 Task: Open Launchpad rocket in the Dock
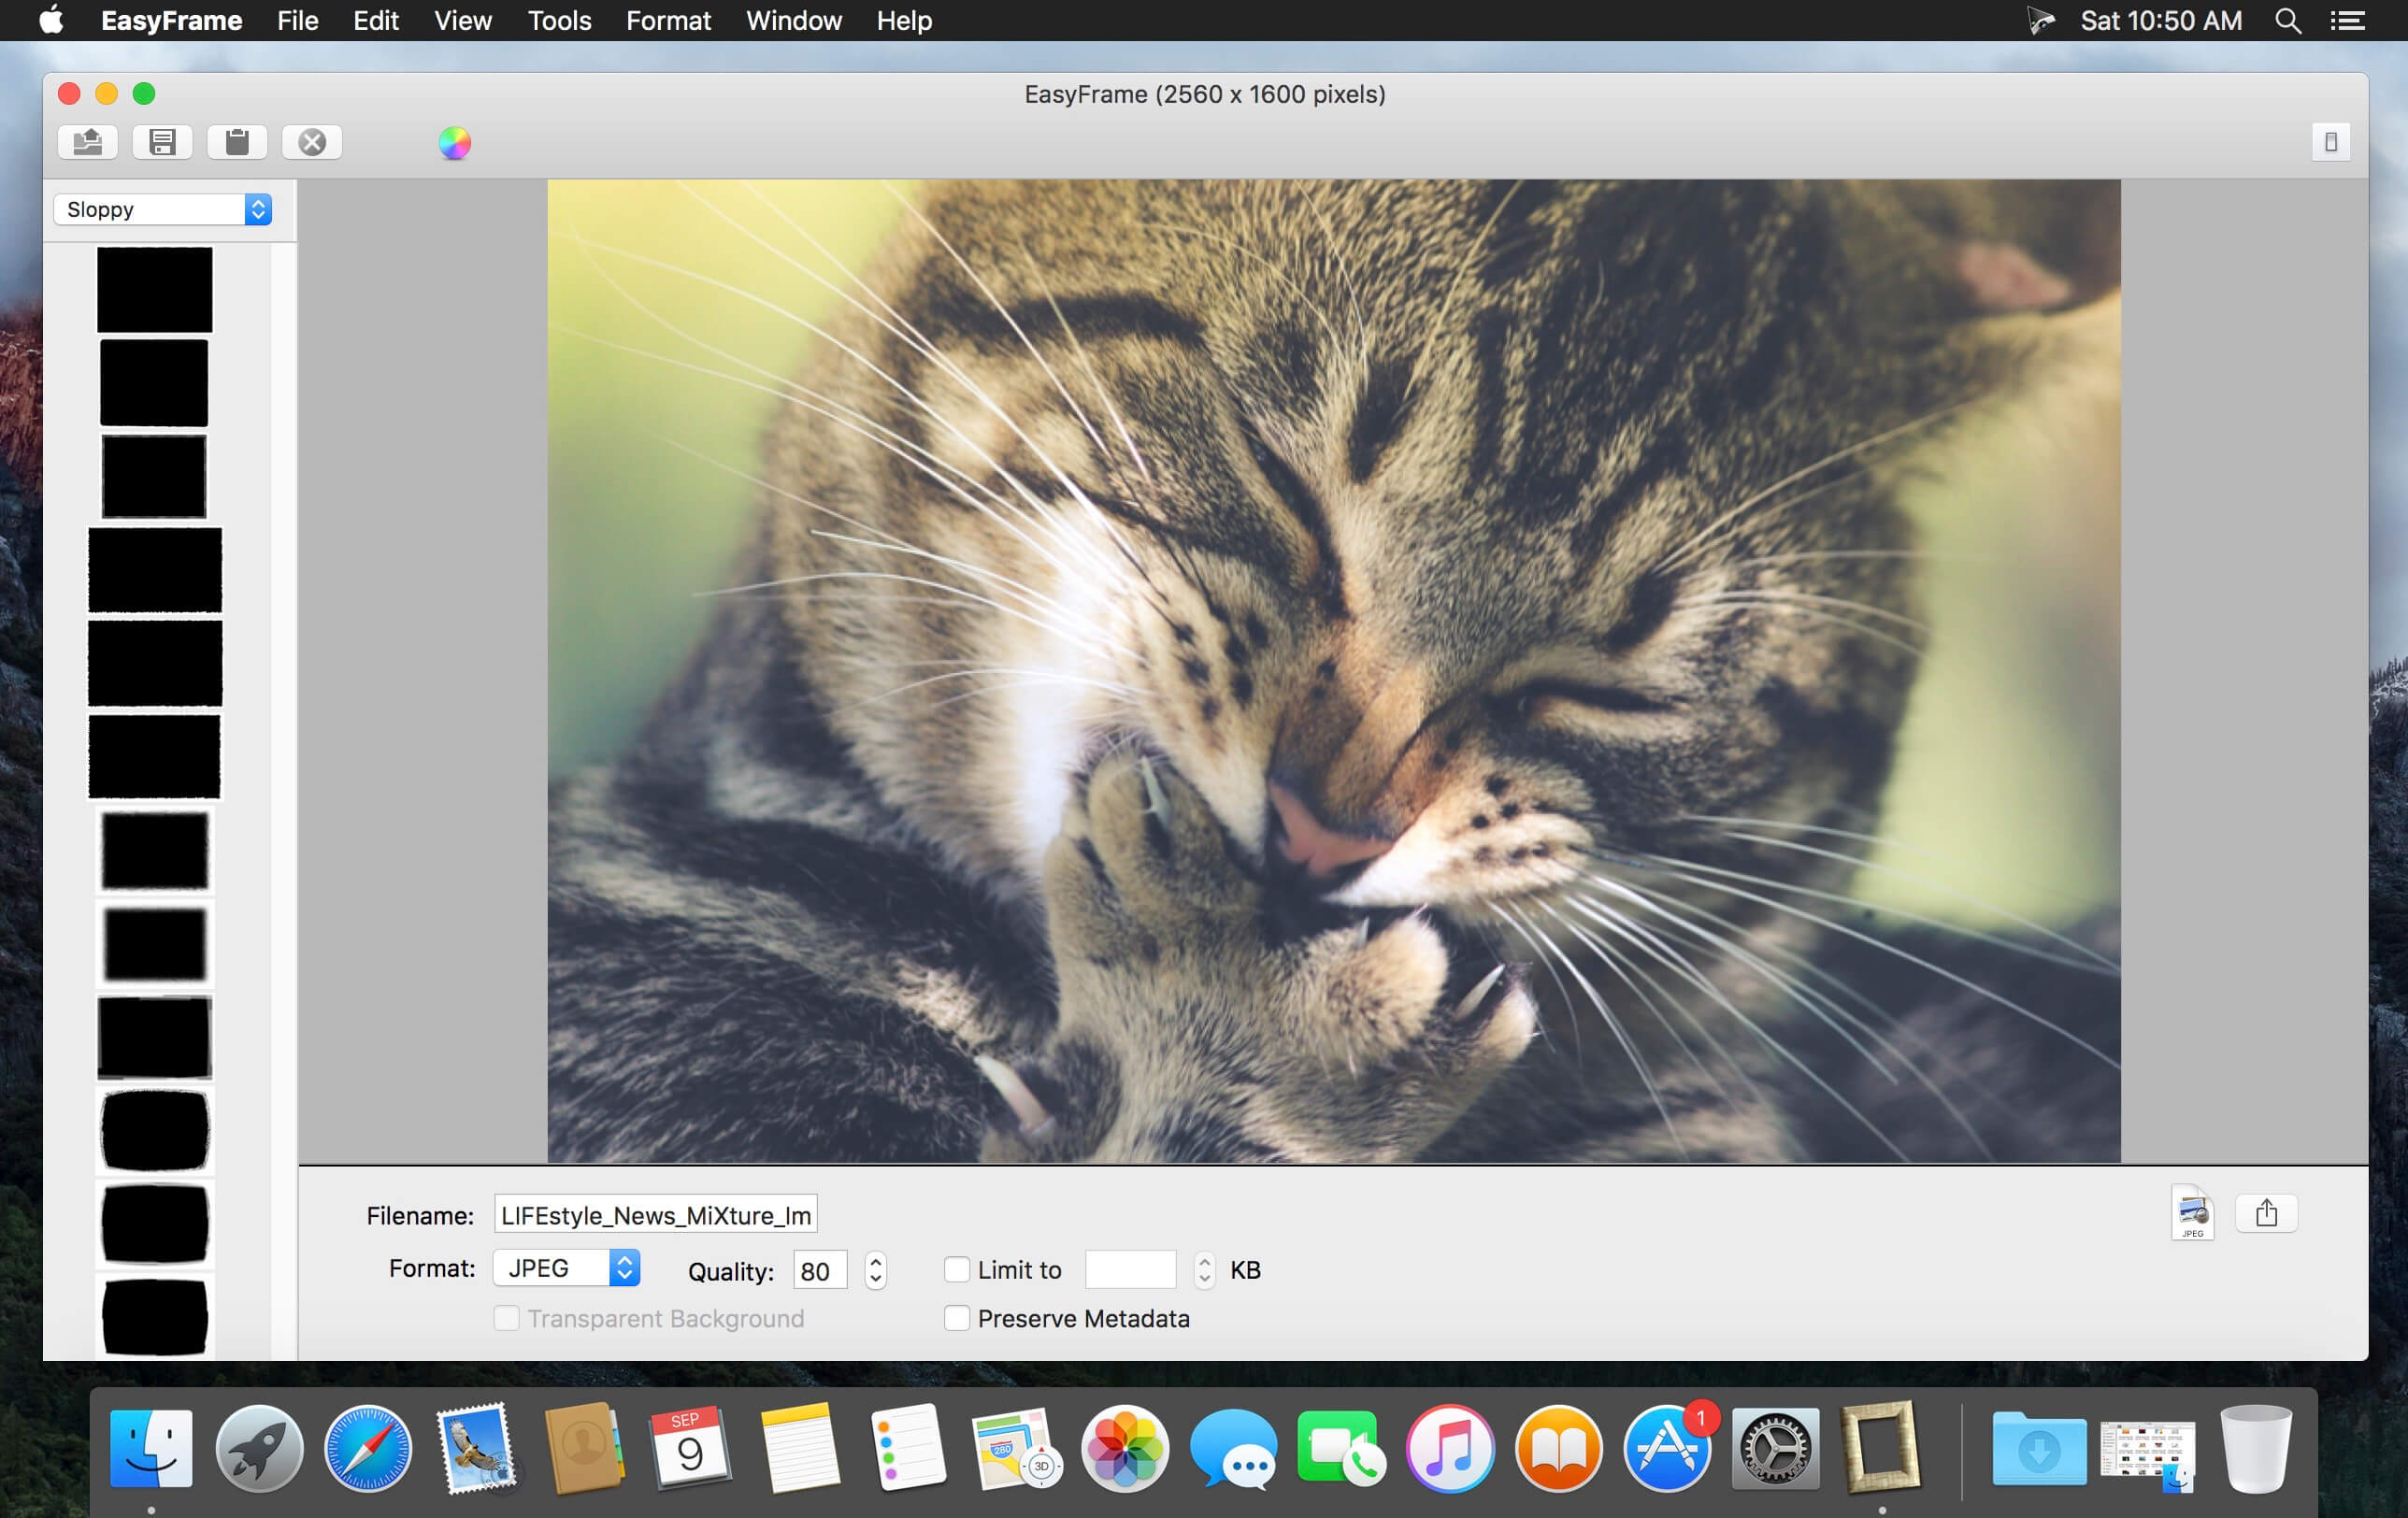tap(259, 1447)
